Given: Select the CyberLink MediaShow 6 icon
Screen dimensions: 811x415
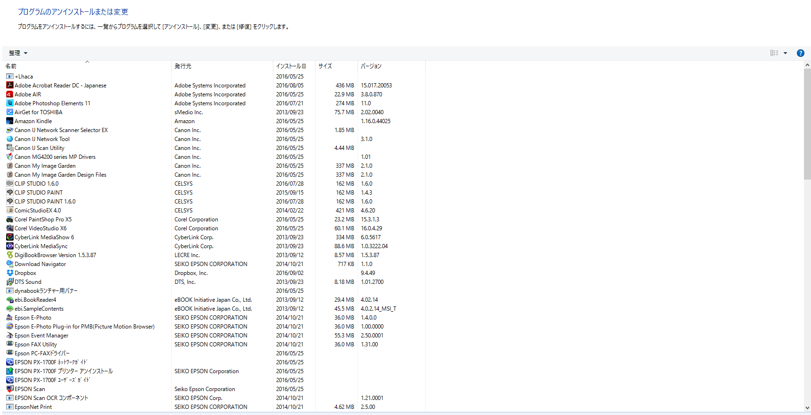Looking at the screenshot, I should click(9, 237).
